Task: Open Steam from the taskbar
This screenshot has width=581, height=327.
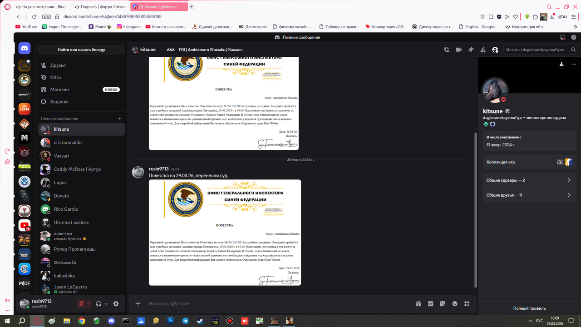Action: [200, 321]
